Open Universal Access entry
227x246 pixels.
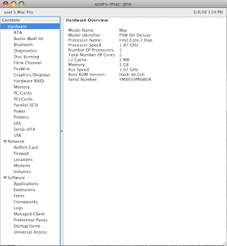tap(30, 232)
